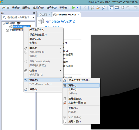Choose 克隆(C)... from the submenu
This screenshot has height=130, width=139.
[x=81, y=85]
